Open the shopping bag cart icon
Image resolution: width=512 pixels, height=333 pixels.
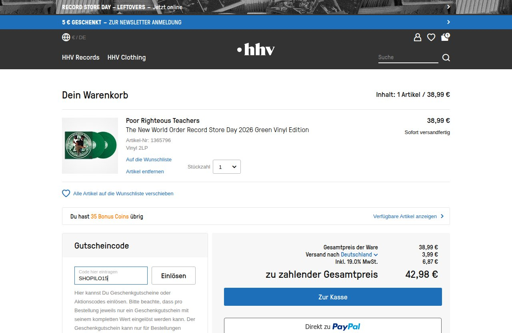[x=445, y=37]
